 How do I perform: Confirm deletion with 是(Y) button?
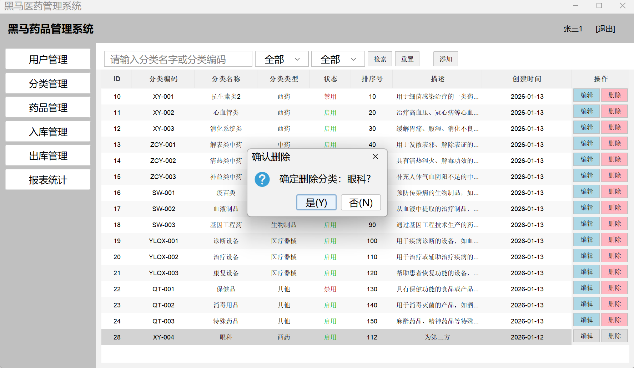coord(316,203)
